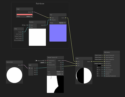The image size is (125, 97).
Task: Click the Split node's A(1) output port
Action: point(37,74)
